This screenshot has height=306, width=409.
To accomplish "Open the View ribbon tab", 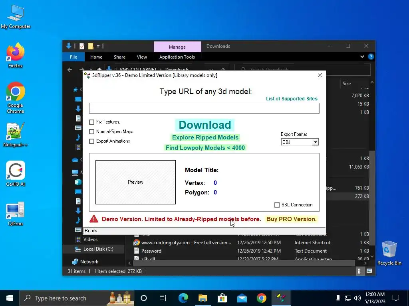I will click(142, 57).
